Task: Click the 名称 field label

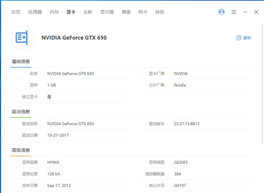Action: 34,73
